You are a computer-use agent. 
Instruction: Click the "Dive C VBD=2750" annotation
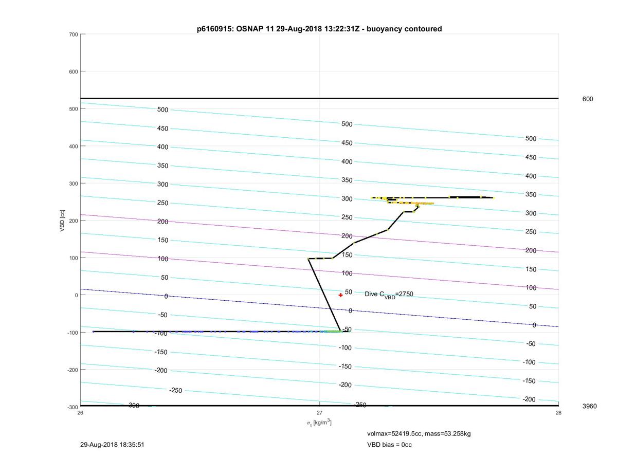click(389, 295)
